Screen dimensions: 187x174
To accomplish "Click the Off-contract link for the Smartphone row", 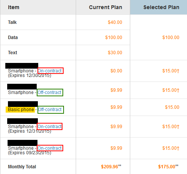I will 49,92.
